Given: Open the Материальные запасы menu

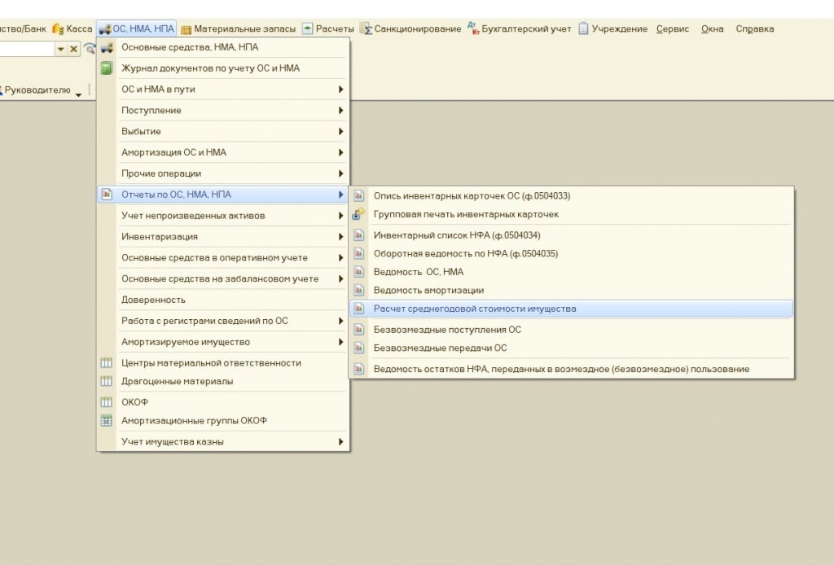Looking at the screenshot, I should click(x=238, y=29).
